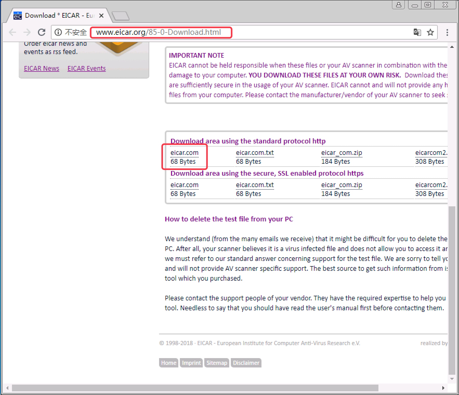This screenshot has height=395, width=459.
Task: Download eicarcom2 zip via https
Action: [431, 185]
